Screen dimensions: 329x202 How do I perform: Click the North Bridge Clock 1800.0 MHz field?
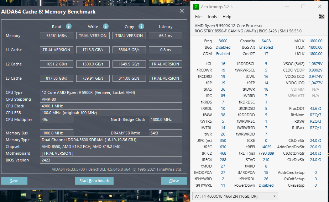(165, 119)
